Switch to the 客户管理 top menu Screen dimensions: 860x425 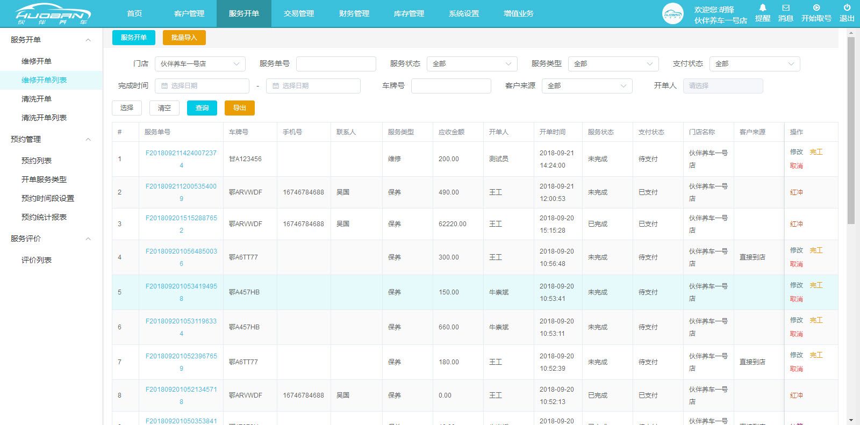coord(189,13)
